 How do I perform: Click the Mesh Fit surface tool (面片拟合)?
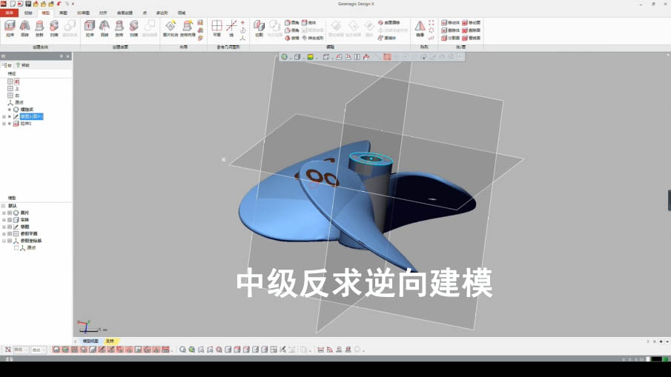[170, 28]
